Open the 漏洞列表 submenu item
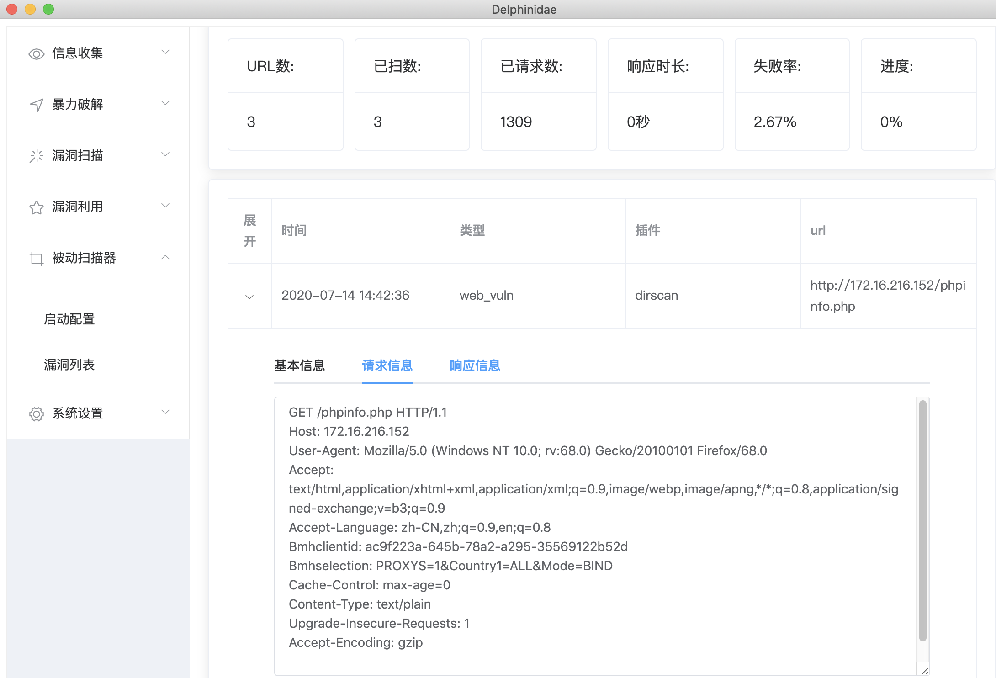This screenshot has height=678, width=996. click(69, 365)
